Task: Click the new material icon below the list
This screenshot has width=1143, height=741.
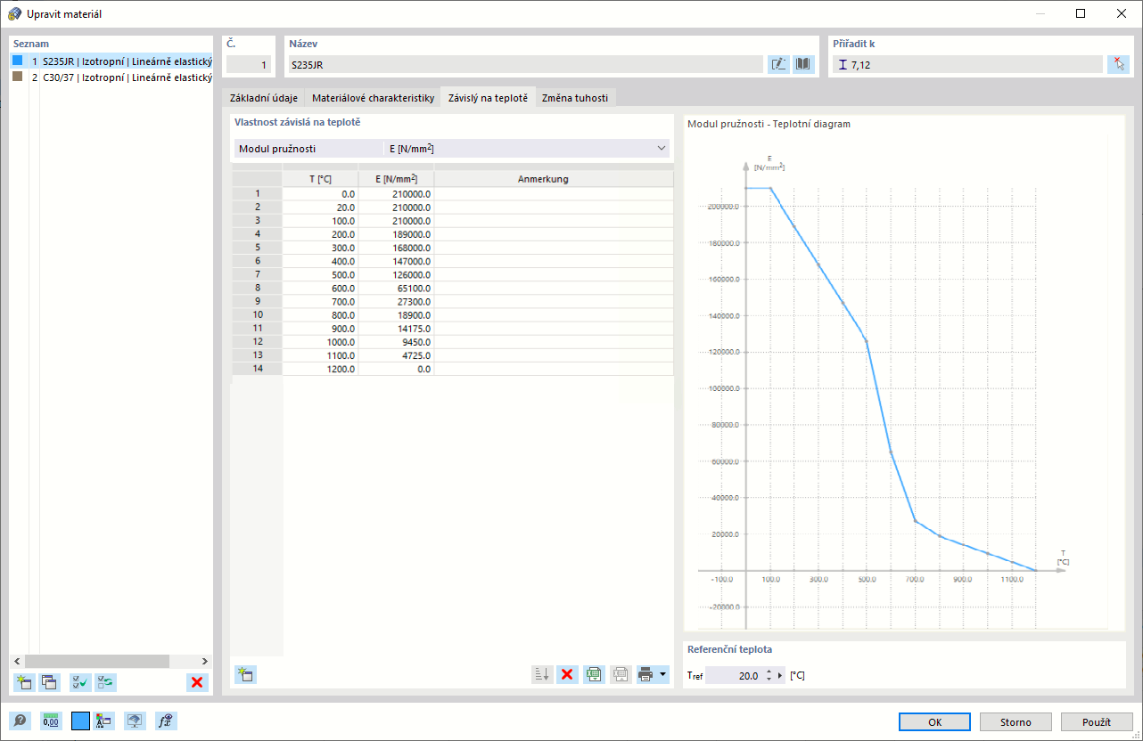Action: [x=24, y=683]
